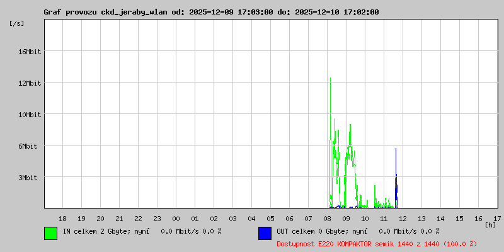Click the '12Mbit' y-axis label
The image size is (504, 252).
(x=30, y=83)
